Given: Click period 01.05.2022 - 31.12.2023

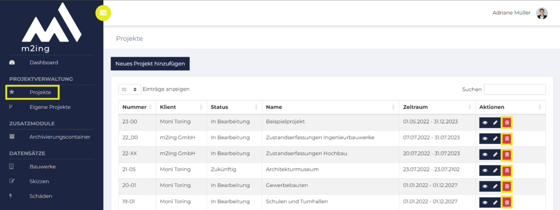Looking at the screenshot, I should pyautogui.click(x=430, y=122).
